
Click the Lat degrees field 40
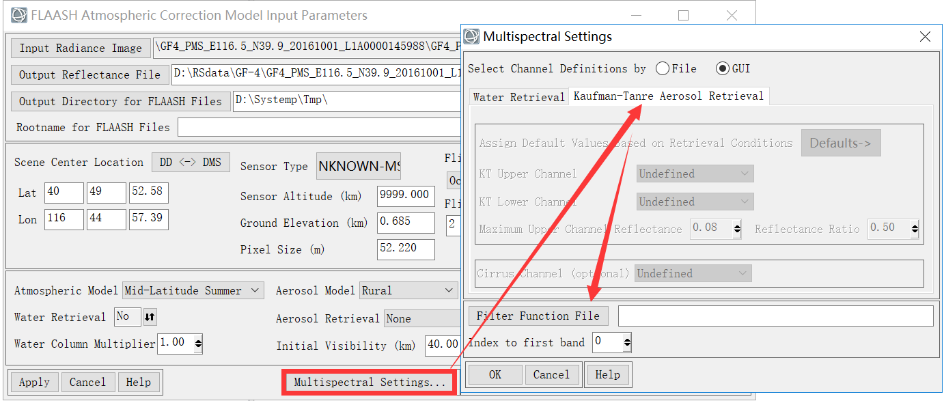(64, 192)
